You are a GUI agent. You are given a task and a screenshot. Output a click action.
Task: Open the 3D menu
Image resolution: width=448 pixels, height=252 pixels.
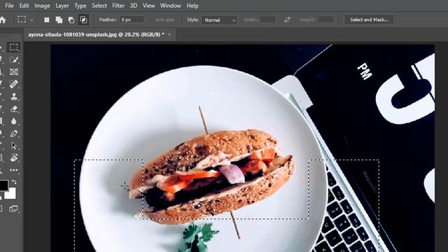(x=134, y=6)
